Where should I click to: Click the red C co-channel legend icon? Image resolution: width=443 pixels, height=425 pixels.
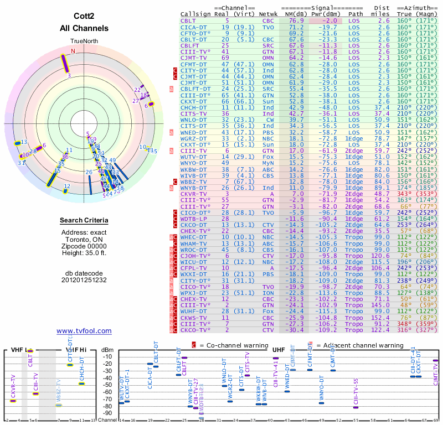pos(194,345)
